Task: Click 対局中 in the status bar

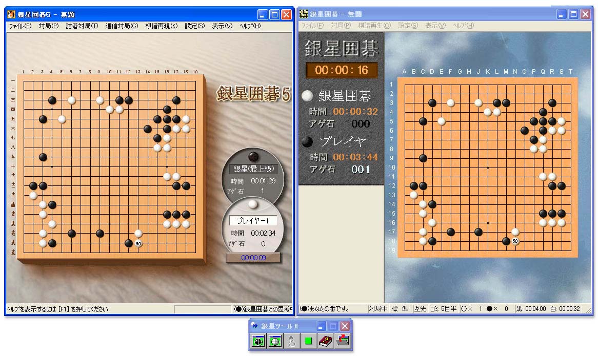Action: click(x=378, y=309)
